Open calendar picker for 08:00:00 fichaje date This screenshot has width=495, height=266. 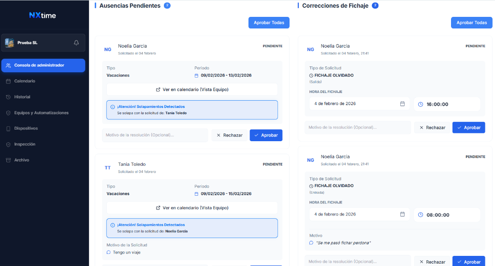(402, 214)
